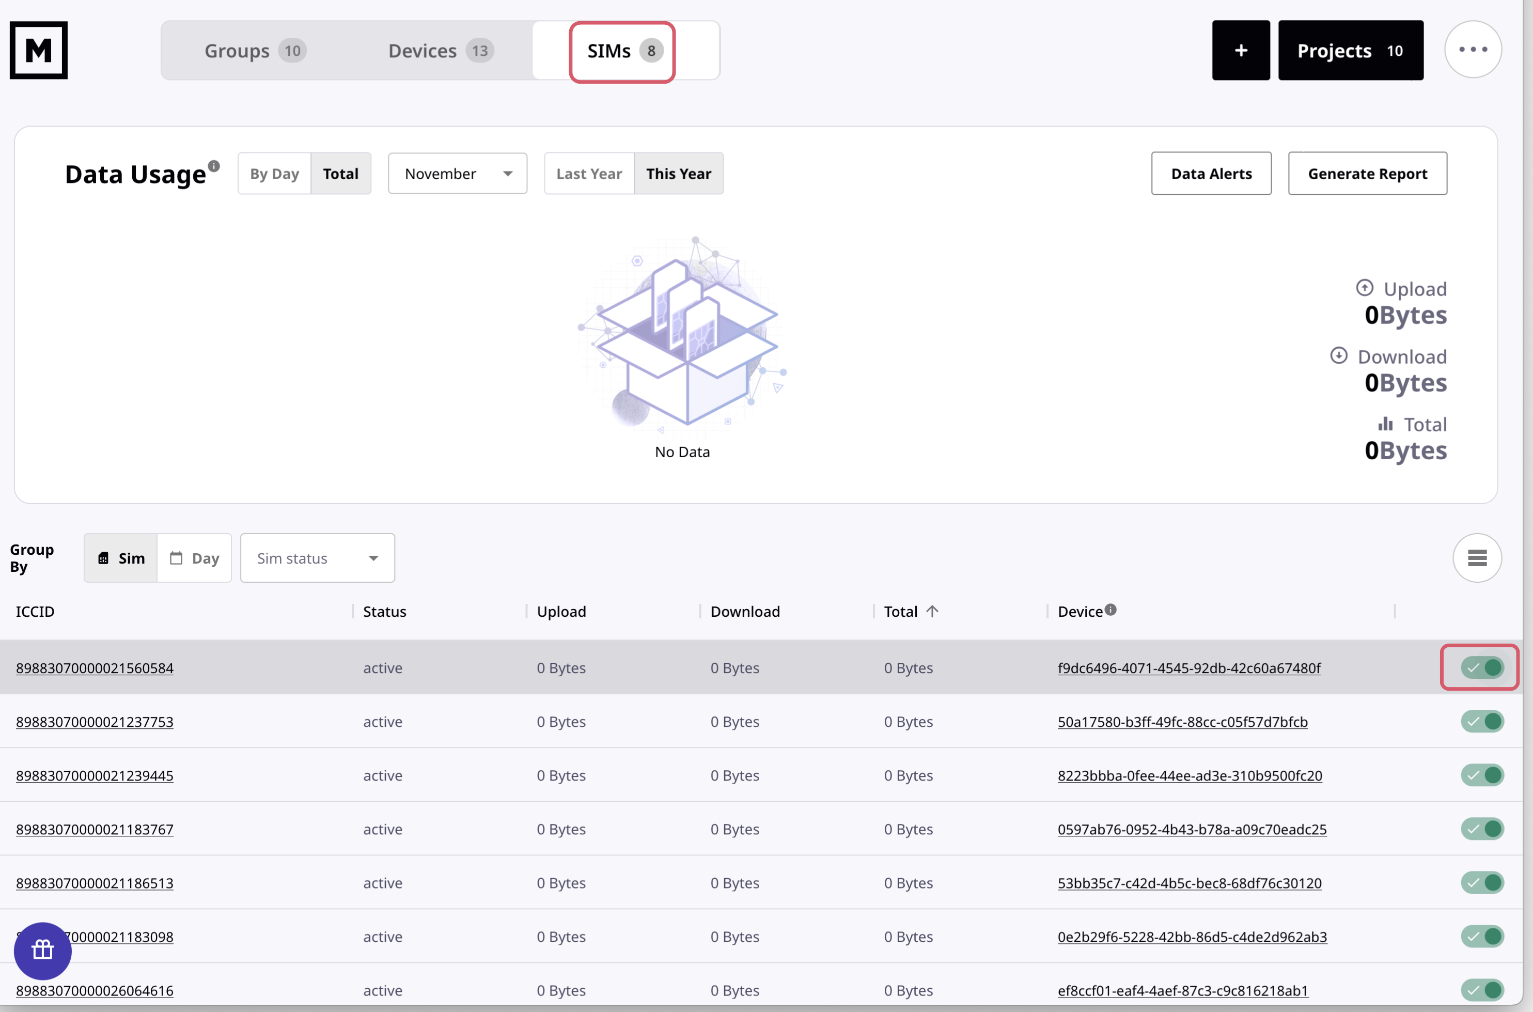This screenshot has height=1012, width=1533.
Task: Open ICCID 89883070000021560584 link
Action: point(95,668)
